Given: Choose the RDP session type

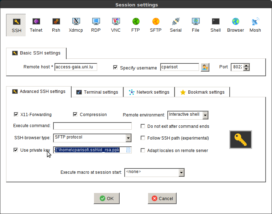Looking at the screenshot, I should point(96,25).
